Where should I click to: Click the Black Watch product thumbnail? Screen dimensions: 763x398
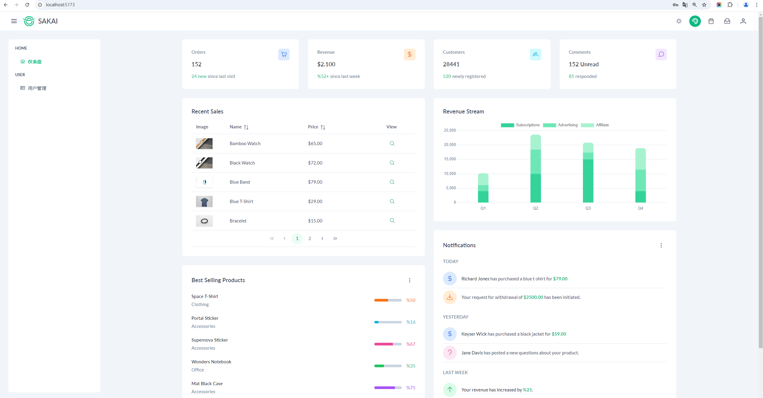[204, 163]
